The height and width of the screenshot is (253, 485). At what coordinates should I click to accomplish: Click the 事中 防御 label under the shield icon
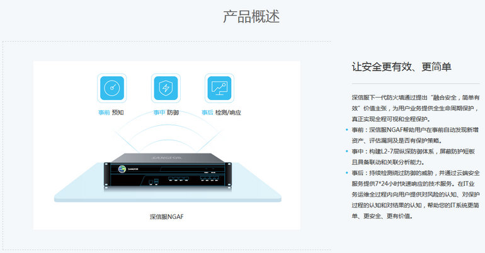coord(166,113)
